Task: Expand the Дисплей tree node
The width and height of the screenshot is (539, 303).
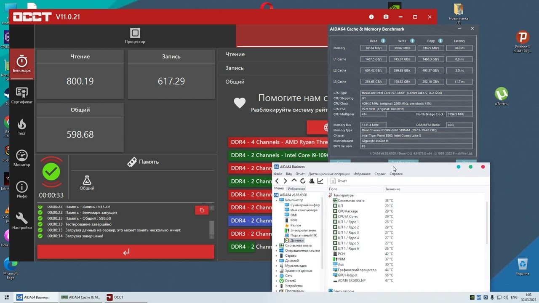Action: [x=277, y=260]
